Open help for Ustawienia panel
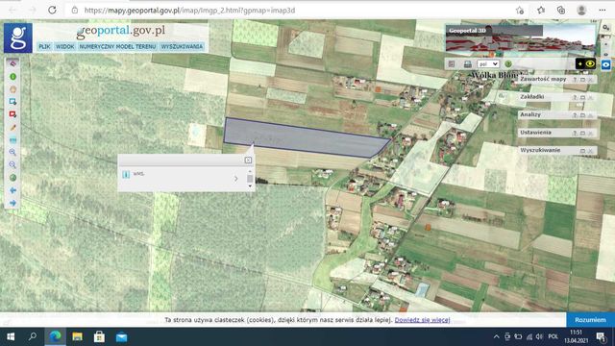 click(575, 133)
